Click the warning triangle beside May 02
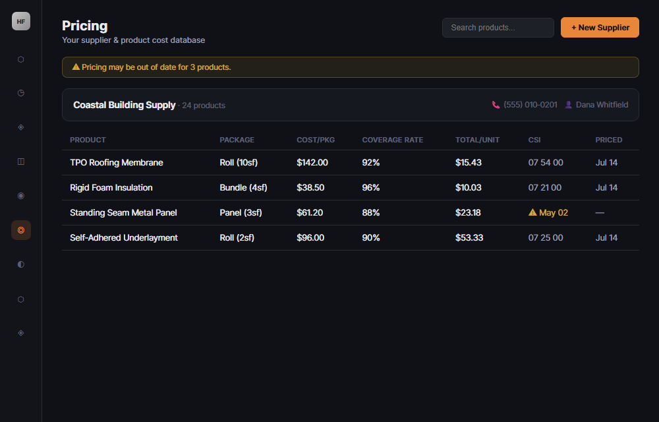 532,212
